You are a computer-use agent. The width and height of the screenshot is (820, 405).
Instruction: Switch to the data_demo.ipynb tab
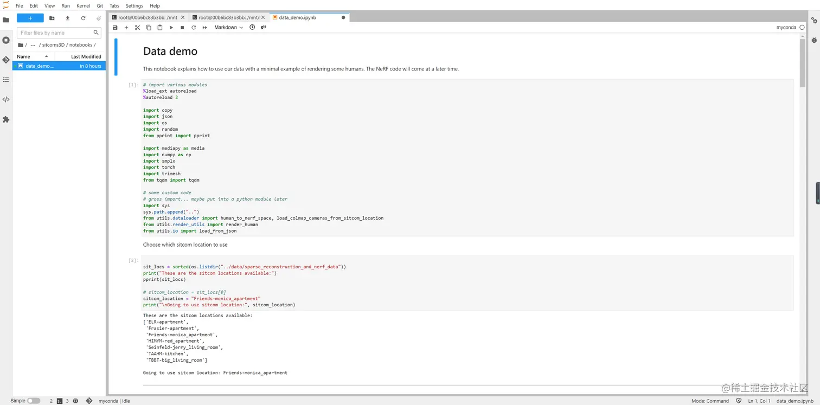pyautogui.click(x=309, y=17)
